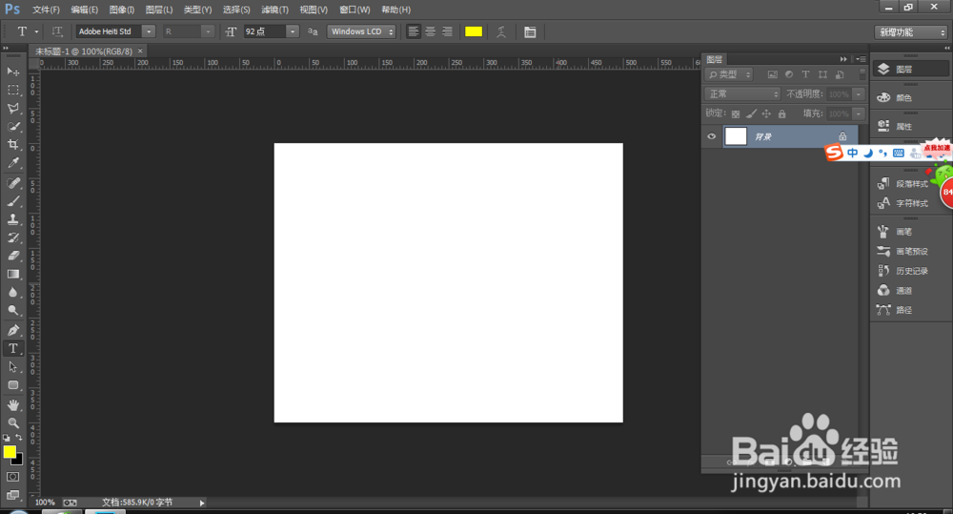Open the warp text dialog

(501, 31)
